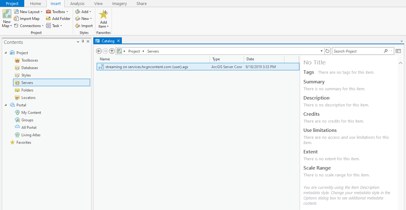The width and height of the screenshot is (406, 210).
Task: Open the Toolbox dropdown menu
Action: tap(57, 12)
